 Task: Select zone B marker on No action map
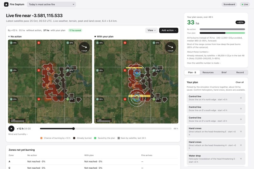click(39, 43)
